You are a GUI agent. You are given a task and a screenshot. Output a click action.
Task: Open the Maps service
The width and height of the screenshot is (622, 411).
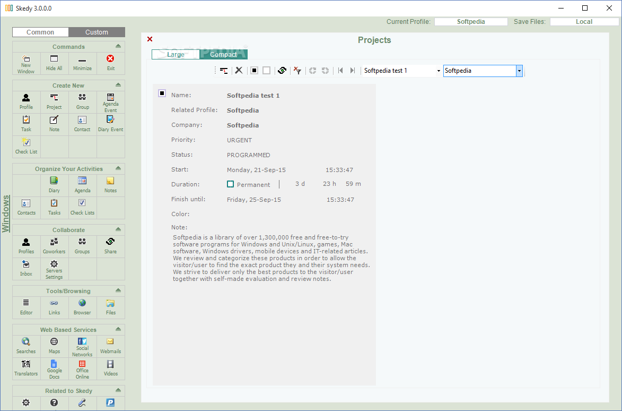[x=54, y=346]
